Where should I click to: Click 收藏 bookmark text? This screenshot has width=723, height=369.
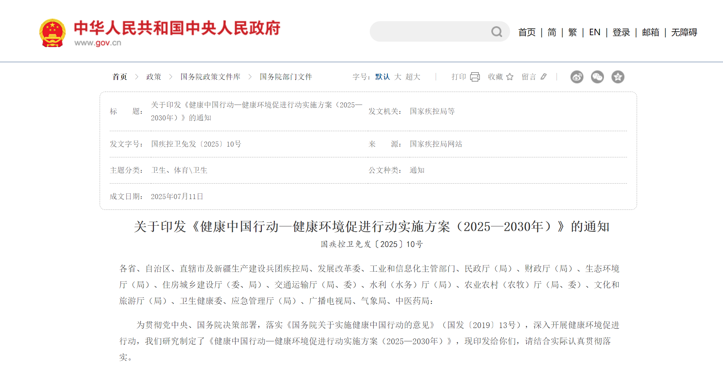point(495,77)
